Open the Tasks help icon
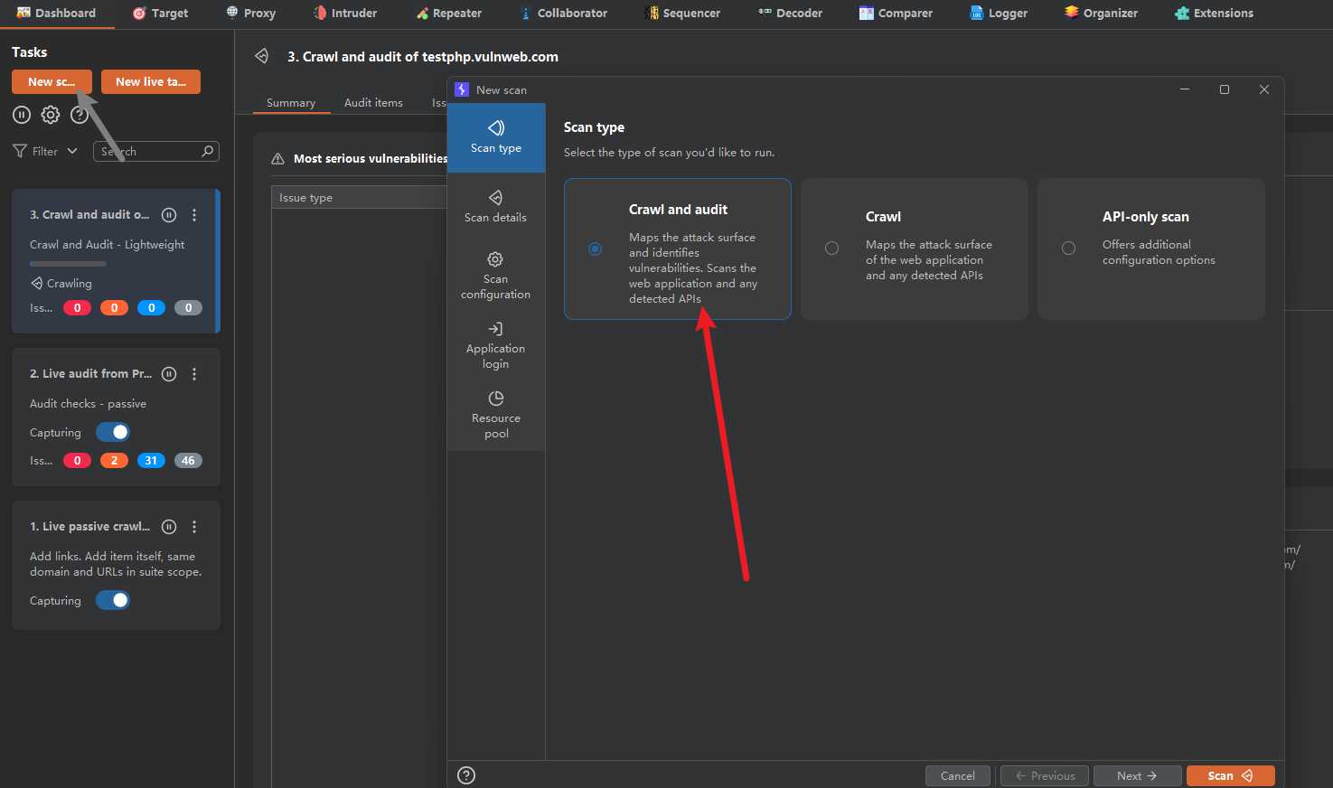The height and width of the screenshot is (788, 1333). coord(80,115)
